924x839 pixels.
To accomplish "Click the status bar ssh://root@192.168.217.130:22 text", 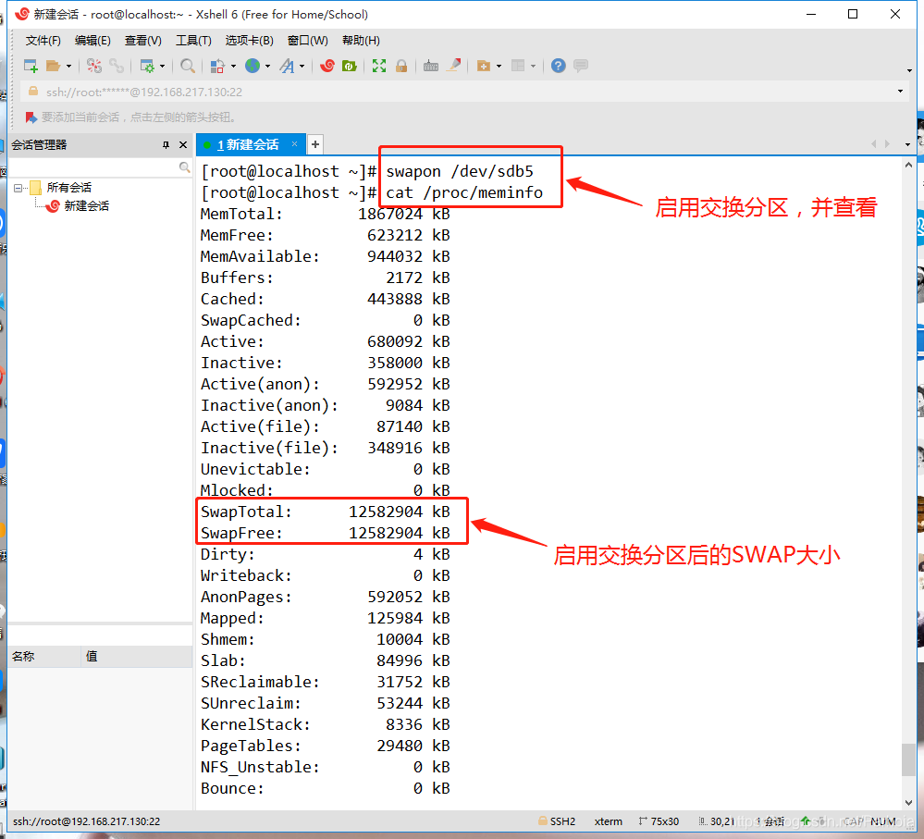I will tap(87, 821).
